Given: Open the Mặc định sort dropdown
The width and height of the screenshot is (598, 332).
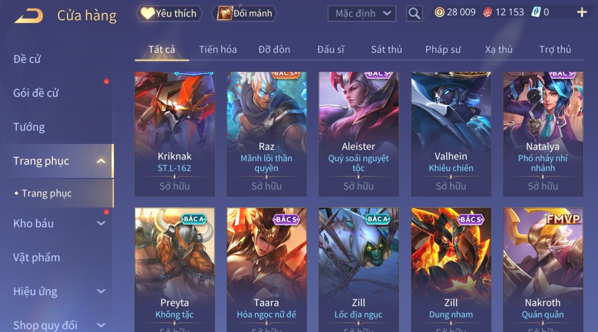Looking at the screenshot, I should point(362,13).
